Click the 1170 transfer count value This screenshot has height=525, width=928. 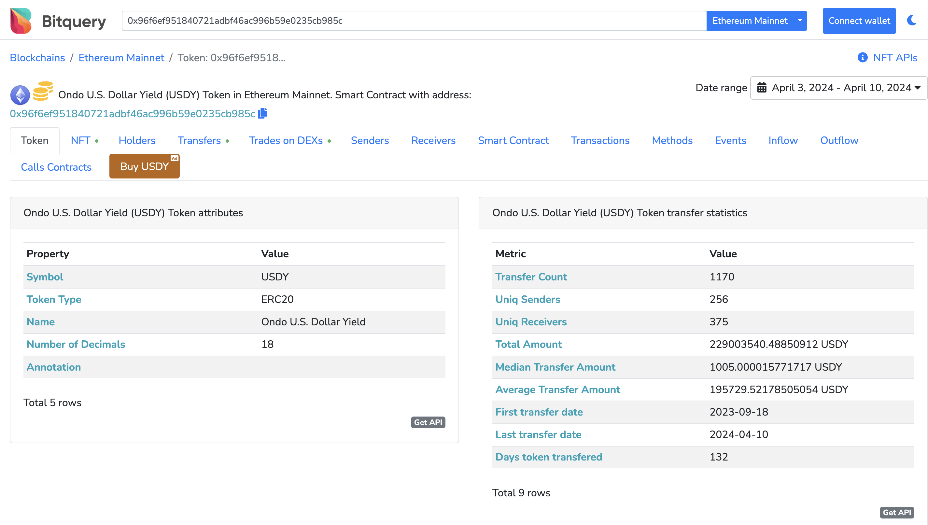[722, 277]
